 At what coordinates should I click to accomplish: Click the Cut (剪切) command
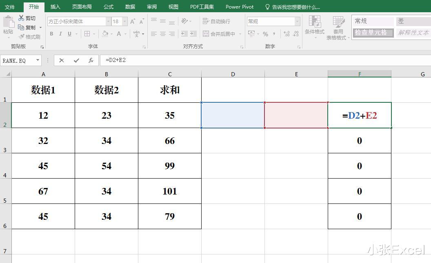(x=28, y=18)
